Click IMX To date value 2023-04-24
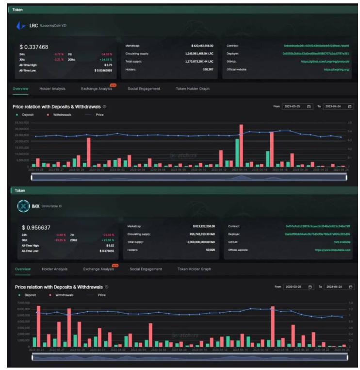Screen dimensions: 360x370 pyautogui.click(x=334, y=287)
